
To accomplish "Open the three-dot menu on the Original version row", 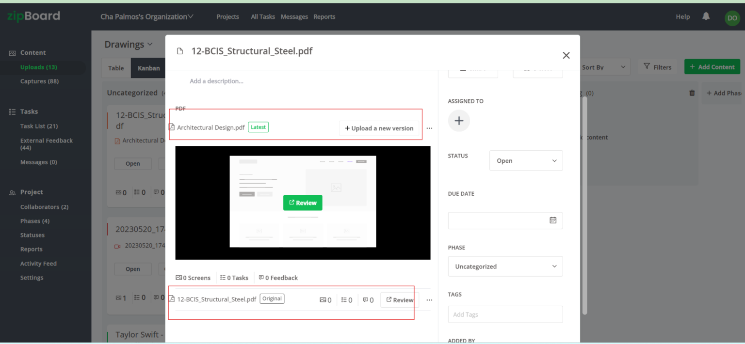I will tap(429, 300).
